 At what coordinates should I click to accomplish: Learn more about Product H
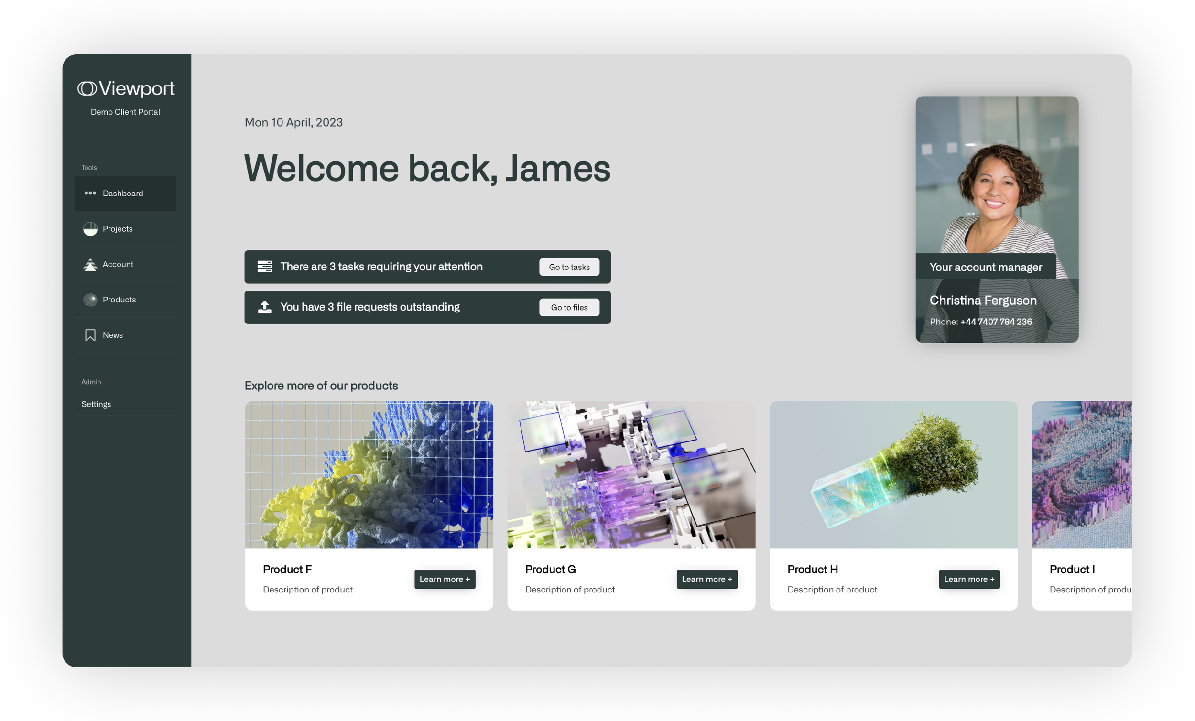968,579
